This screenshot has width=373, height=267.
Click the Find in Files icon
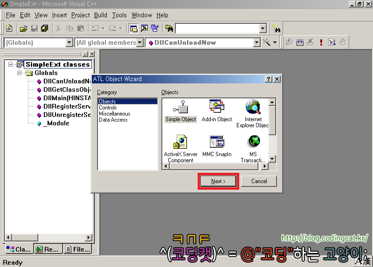169,28
